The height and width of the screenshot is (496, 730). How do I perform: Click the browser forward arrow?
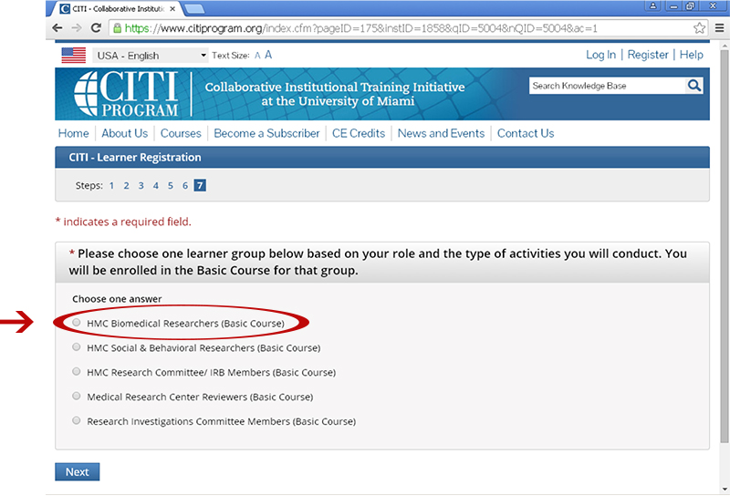(77, 28)
